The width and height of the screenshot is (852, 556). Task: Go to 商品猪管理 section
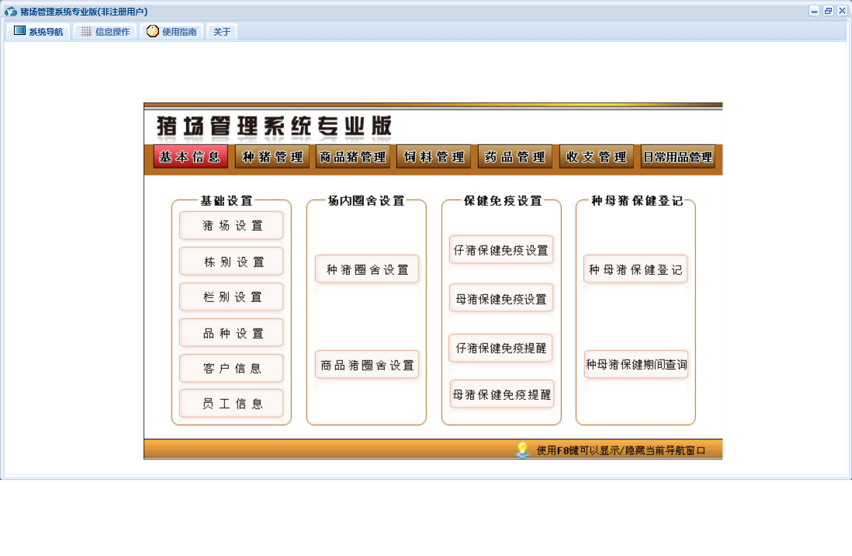(x=353, y=157)
